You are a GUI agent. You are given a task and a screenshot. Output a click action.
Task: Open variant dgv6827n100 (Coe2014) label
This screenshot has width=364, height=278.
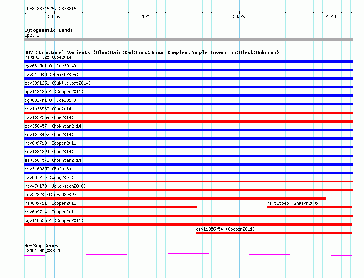tap(50, 100)
